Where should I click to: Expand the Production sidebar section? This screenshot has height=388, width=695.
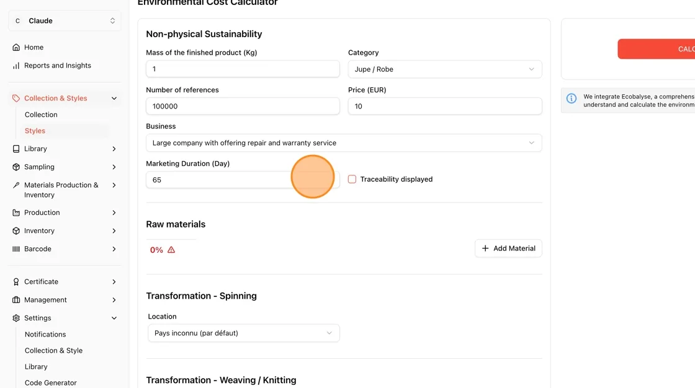114,213
